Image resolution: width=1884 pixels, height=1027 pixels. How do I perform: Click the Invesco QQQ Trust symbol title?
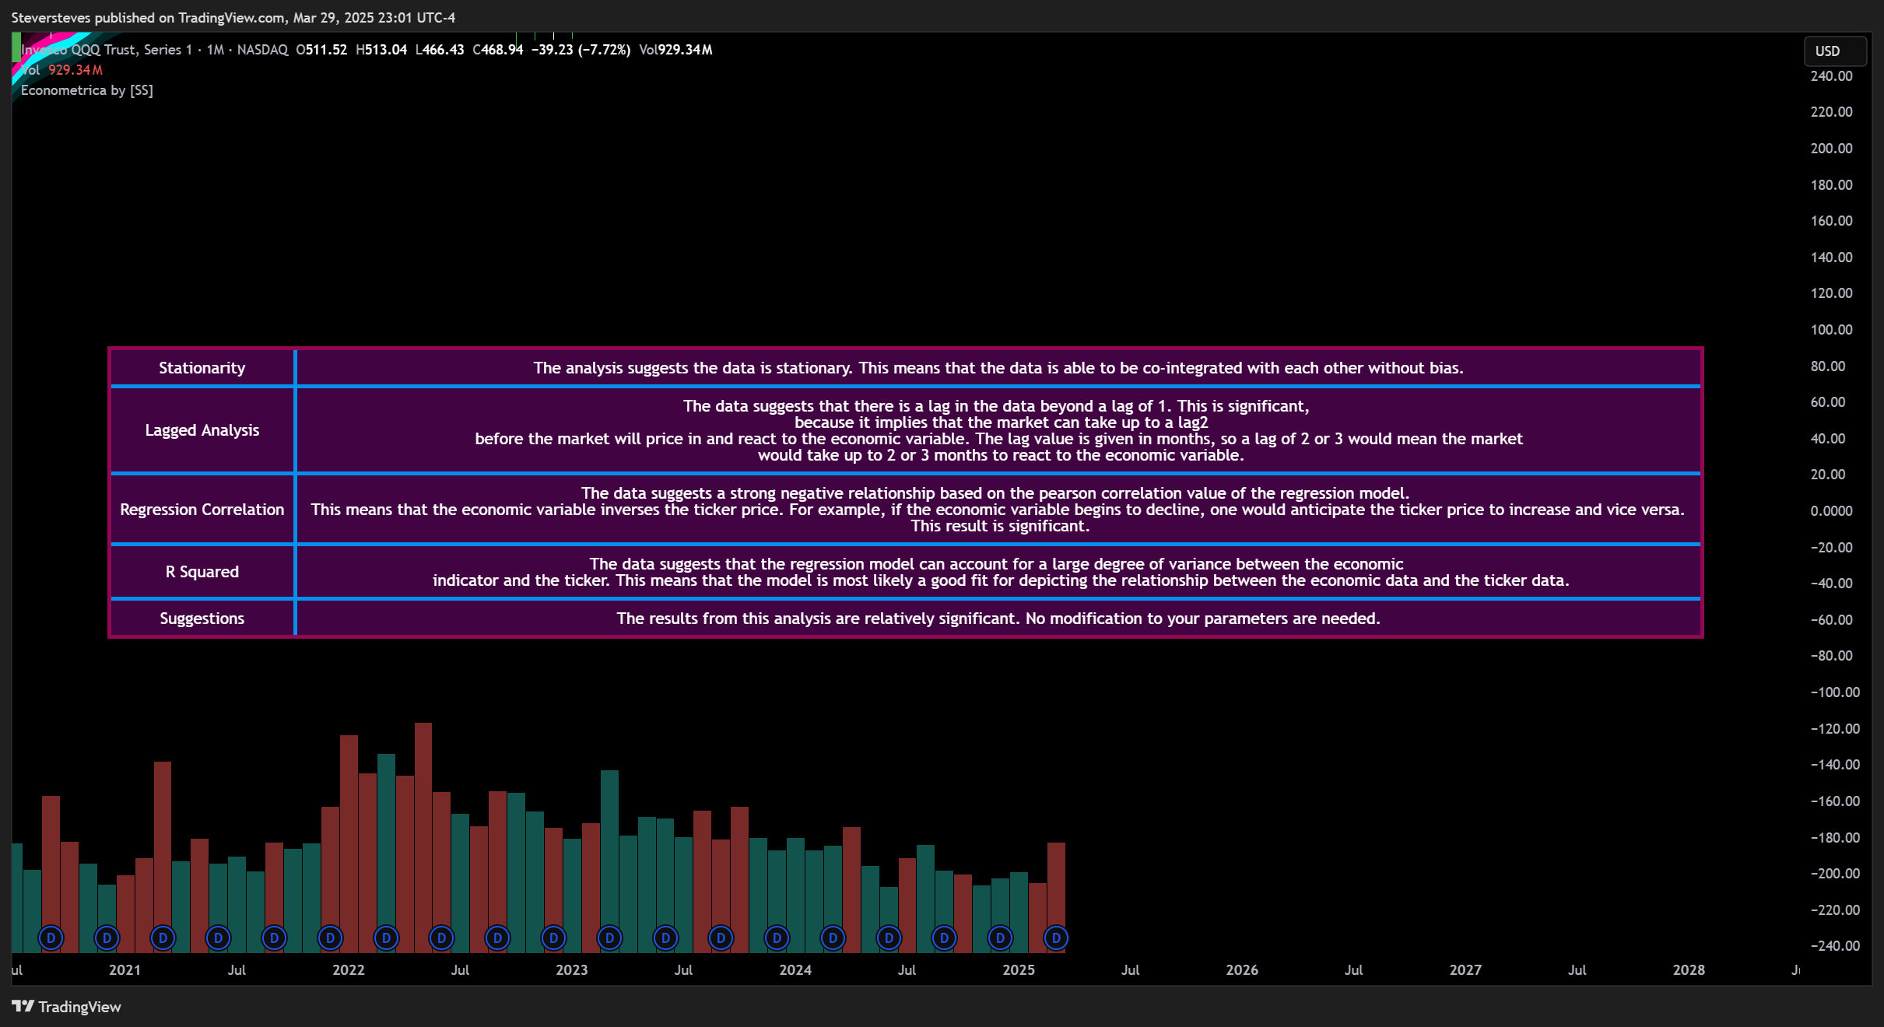point(107,50)
